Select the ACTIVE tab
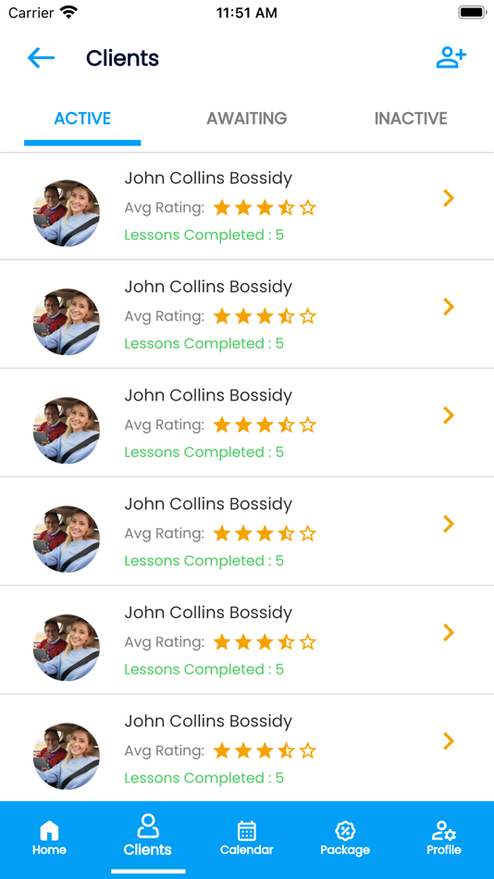The image size is (494, 879). tap(82, 118)
